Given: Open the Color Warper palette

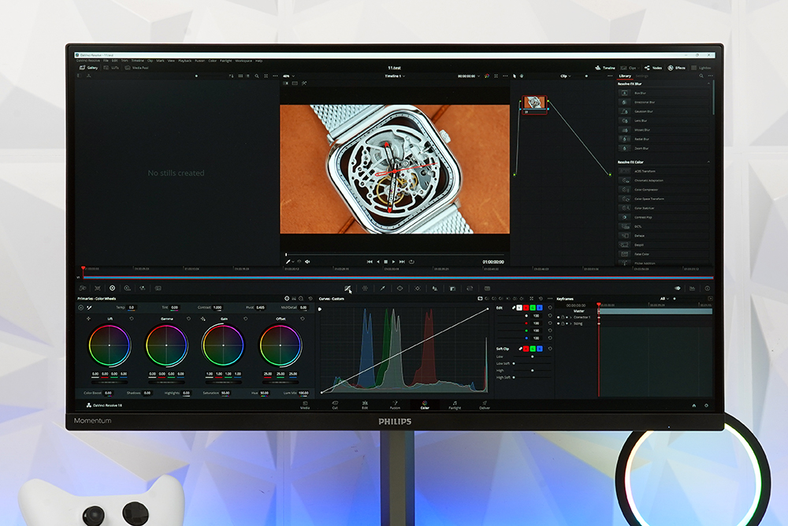Looking at the screenshot, I should tap(365, 288).
